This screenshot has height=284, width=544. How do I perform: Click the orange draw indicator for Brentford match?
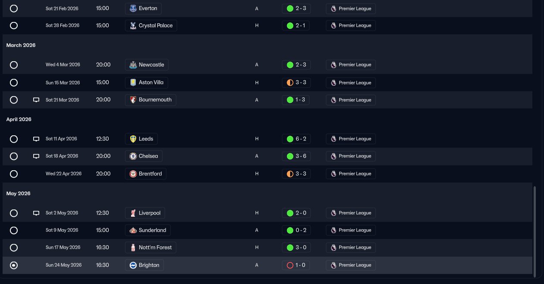click(x=290, y=174)
